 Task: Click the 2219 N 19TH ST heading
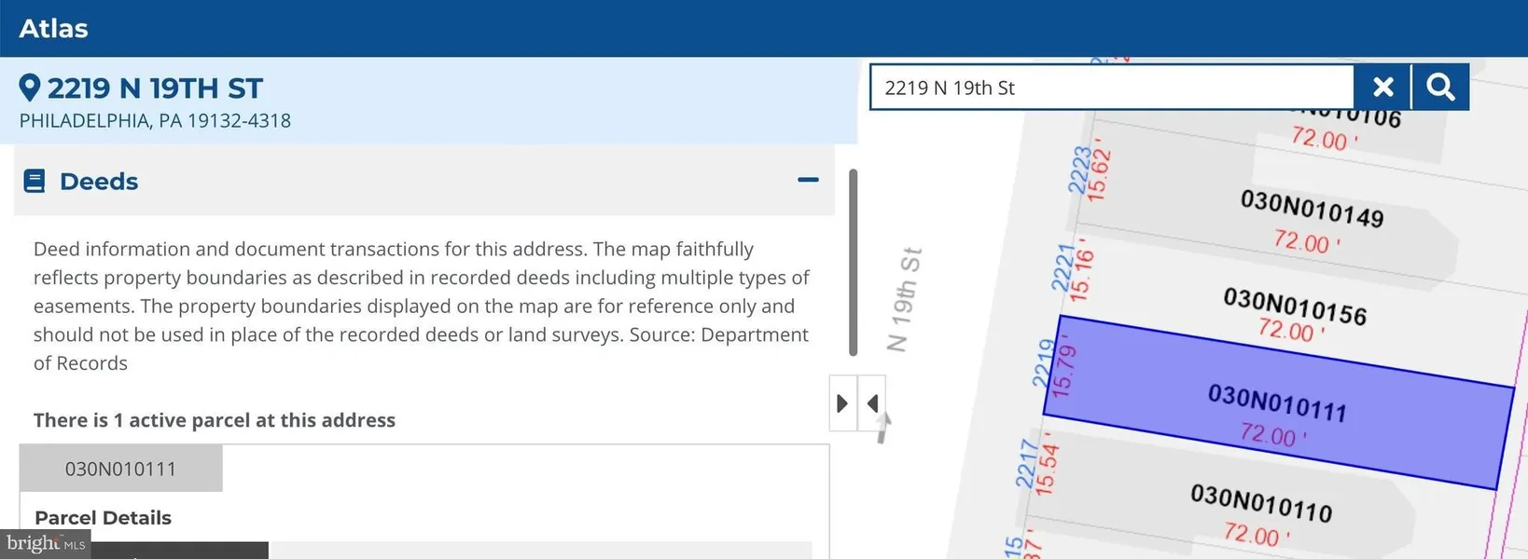tap(155, 89)
